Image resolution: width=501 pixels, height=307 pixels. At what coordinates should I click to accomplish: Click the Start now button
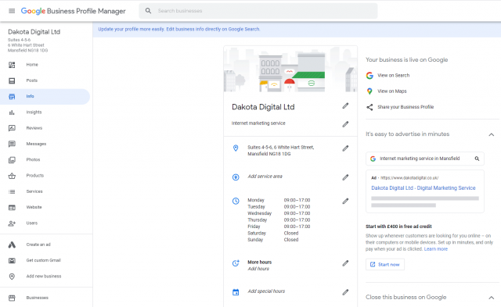pyautogui.click(x=385, y=265)
